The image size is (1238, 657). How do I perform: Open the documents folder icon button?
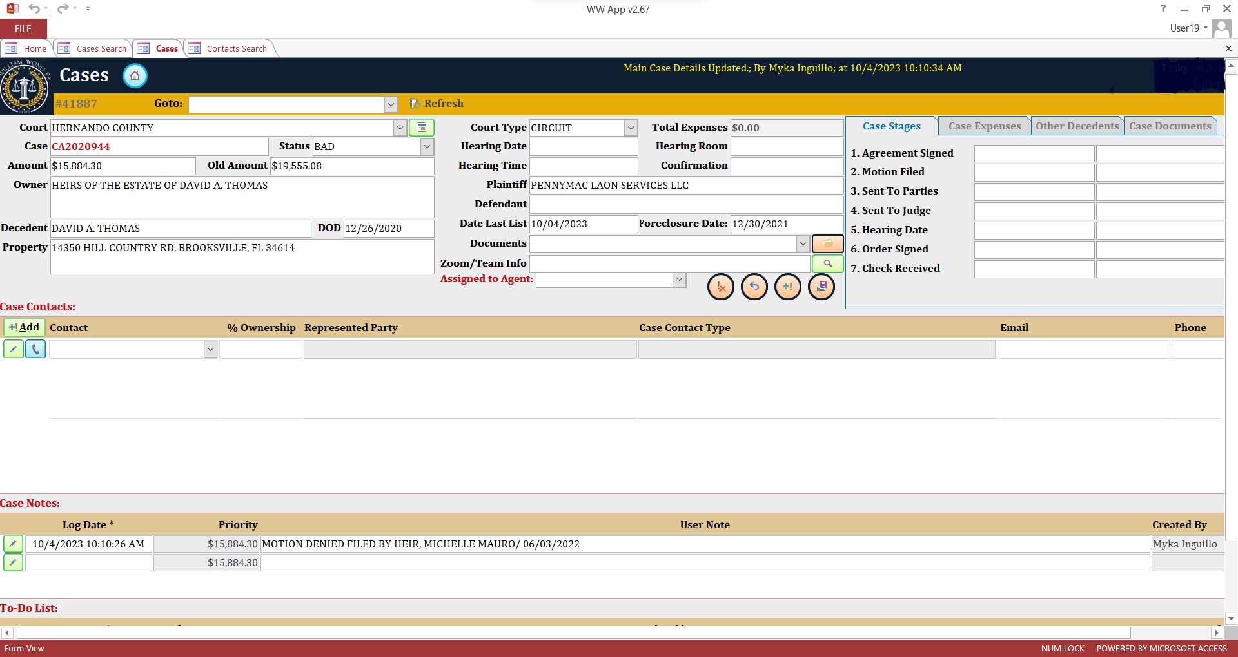(x=827, y=243)
